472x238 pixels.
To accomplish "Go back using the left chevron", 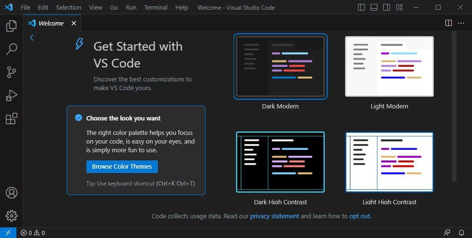I will pyautogui.click(x=31, y=38).
